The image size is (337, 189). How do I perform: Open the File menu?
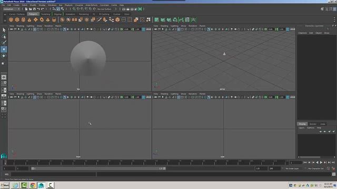coord(3,5)
